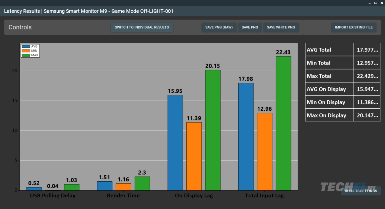Close the Latency Results window
The image size is (385, 209).
click(382, 3)
